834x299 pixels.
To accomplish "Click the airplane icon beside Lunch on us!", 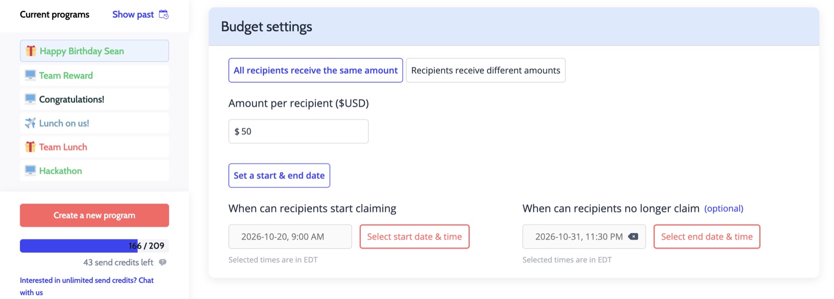I will [x=30, y=123].
